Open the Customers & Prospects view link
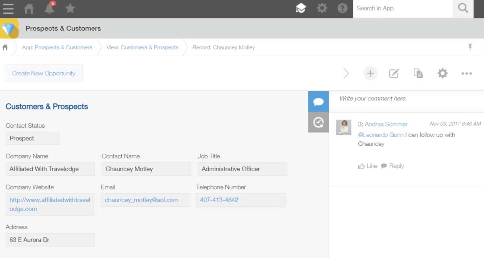The image size is (484, 258). tap(149, 47)
